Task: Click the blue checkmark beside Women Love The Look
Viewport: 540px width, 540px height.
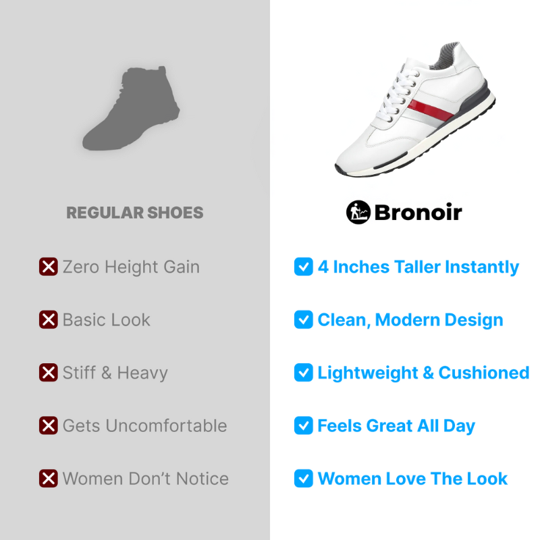Action: pos(303,479)
